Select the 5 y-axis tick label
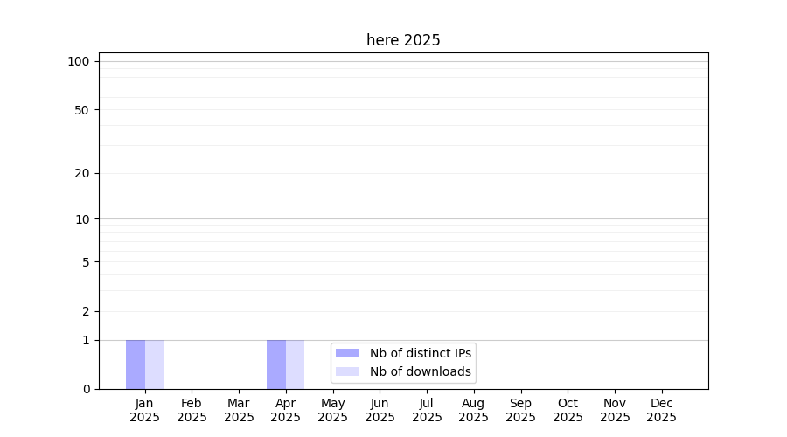 pos(86,262)
